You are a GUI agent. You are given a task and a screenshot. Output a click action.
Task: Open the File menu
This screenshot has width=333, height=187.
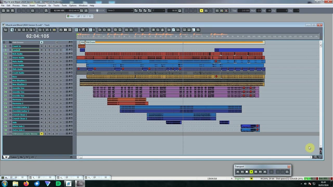coord(3,5)
